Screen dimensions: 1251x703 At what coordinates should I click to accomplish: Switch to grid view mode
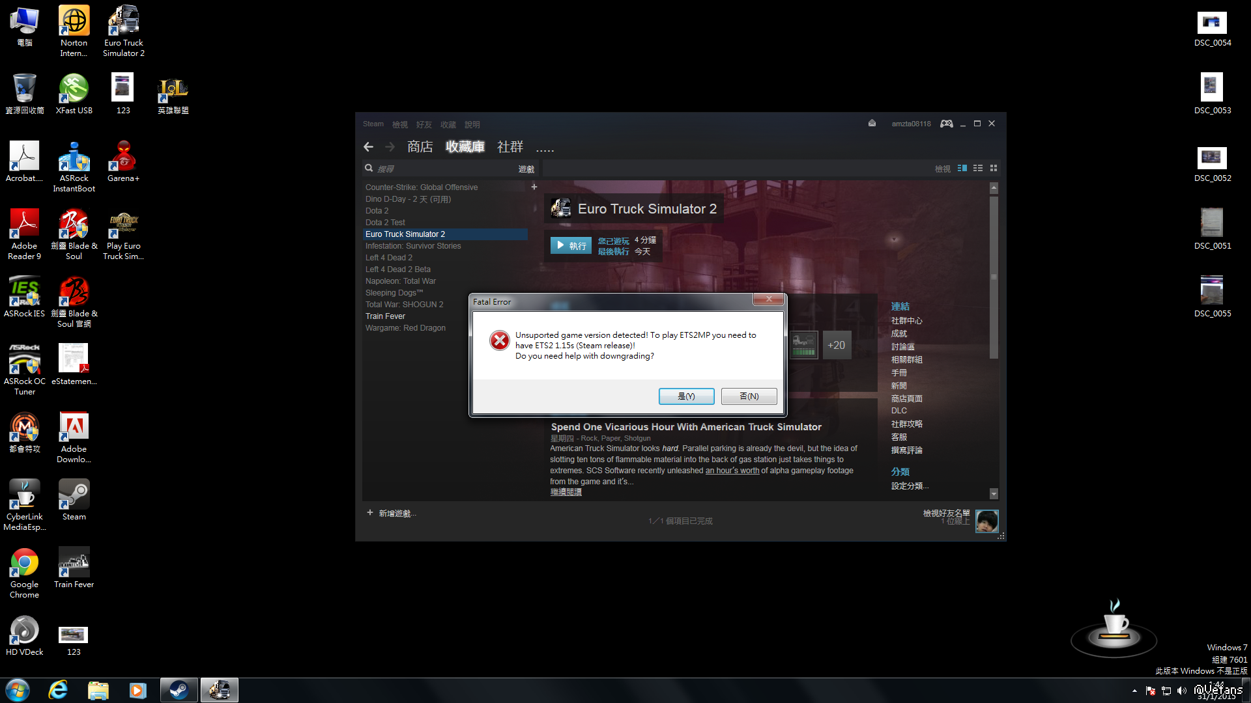(993, 169)
